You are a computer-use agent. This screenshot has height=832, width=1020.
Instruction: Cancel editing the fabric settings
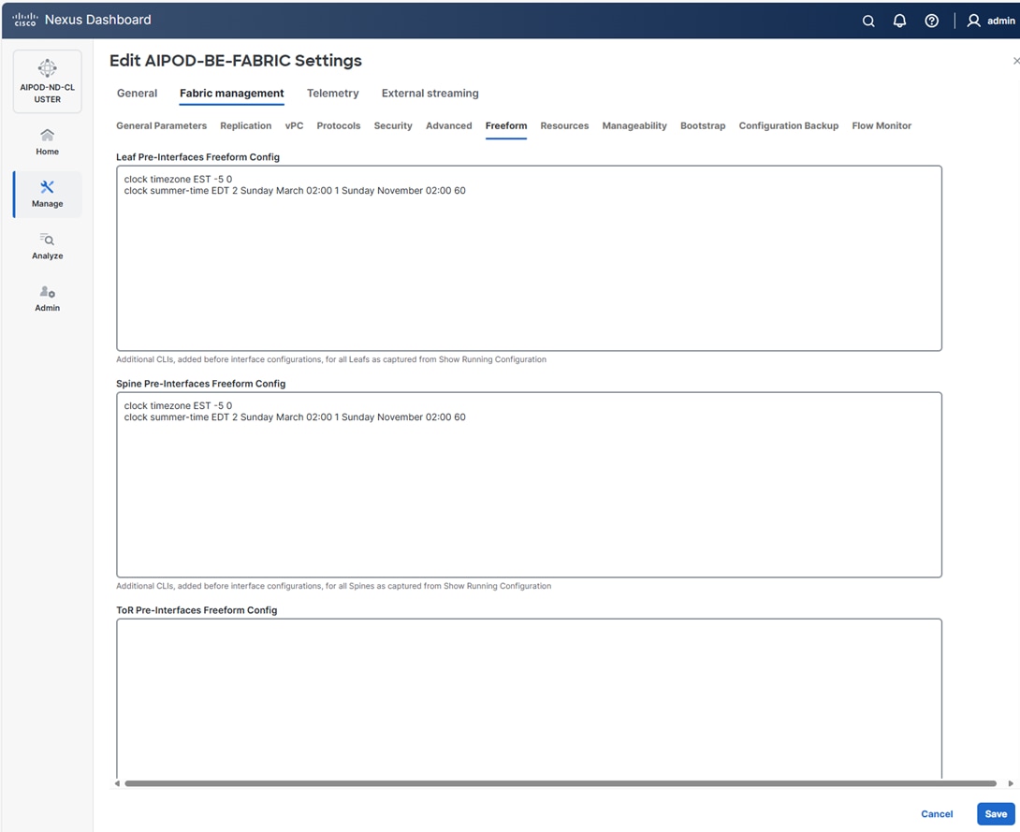click(x=937, y=814)
